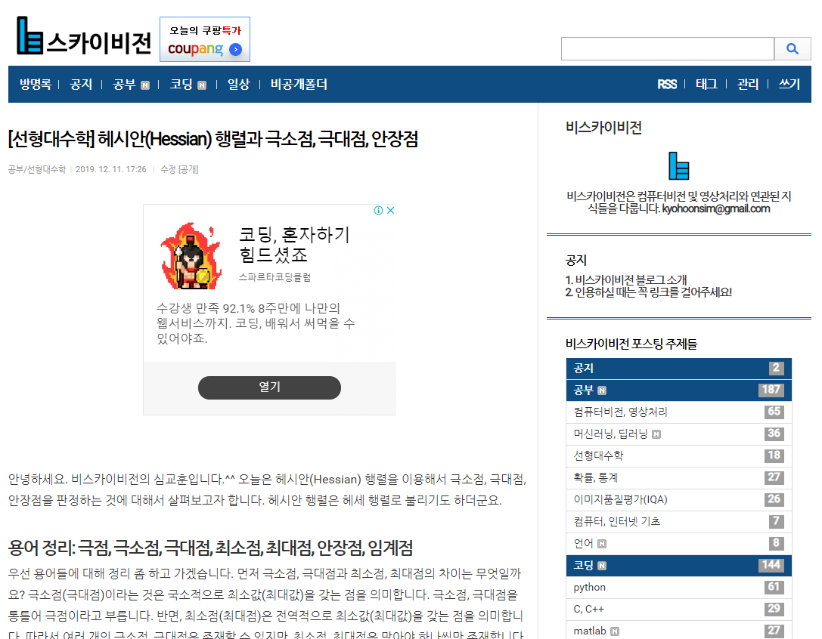Click the ad info icon on the advertisement
Screen dimensions: 822x639
[378, 210]
